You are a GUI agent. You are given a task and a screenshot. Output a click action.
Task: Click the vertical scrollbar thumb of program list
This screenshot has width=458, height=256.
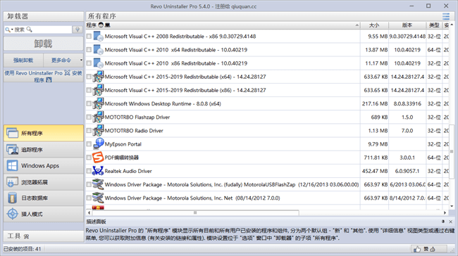[452, 151]
